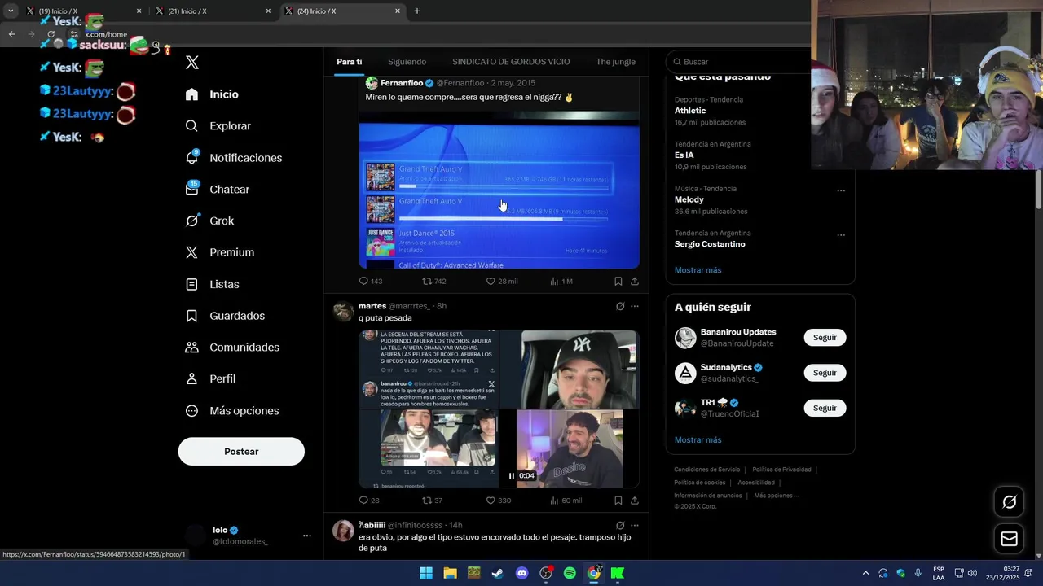1043x586 pixels.
Task: Open Fernanfloo profile name link
Action: [402, 83]
